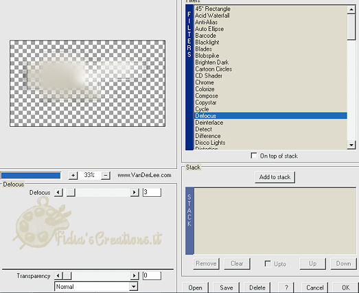The image size is (359, 293).
Task: Select the Chrome filter
Action: [270, 82]
